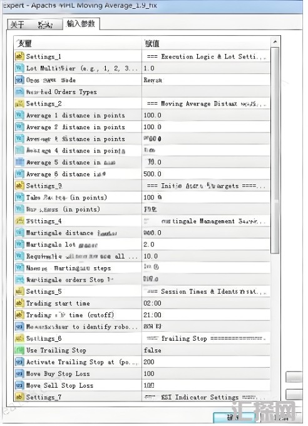The width and height of the screenshot is (308, 426).
Task: Select the Settings_1 variable name
Action: pos(44,56)
